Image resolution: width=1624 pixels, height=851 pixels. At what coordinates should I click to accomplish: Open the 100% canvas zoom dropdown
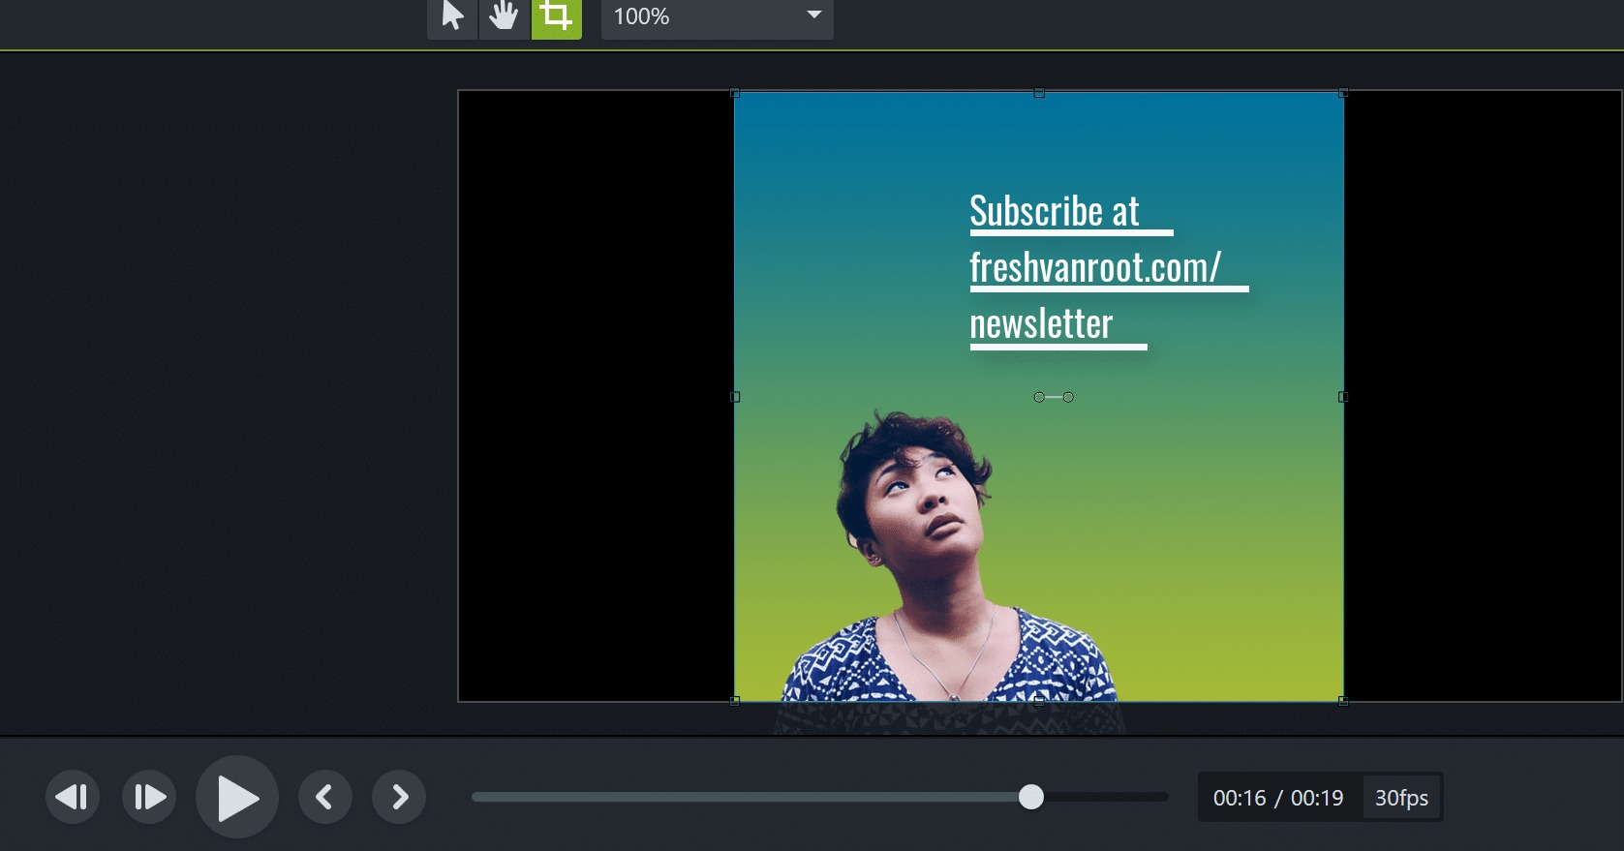pos(717,16)
